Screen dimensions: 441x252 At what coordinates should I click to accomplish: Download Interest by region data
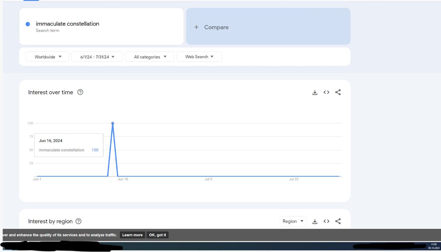coord(315,222)
